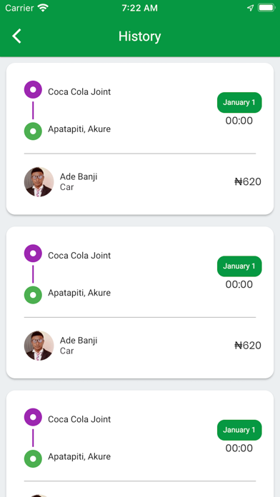This screenshot has height=497, width=280.
Task: Tap the January 1 badge in first card
Action: coord(239,102)
